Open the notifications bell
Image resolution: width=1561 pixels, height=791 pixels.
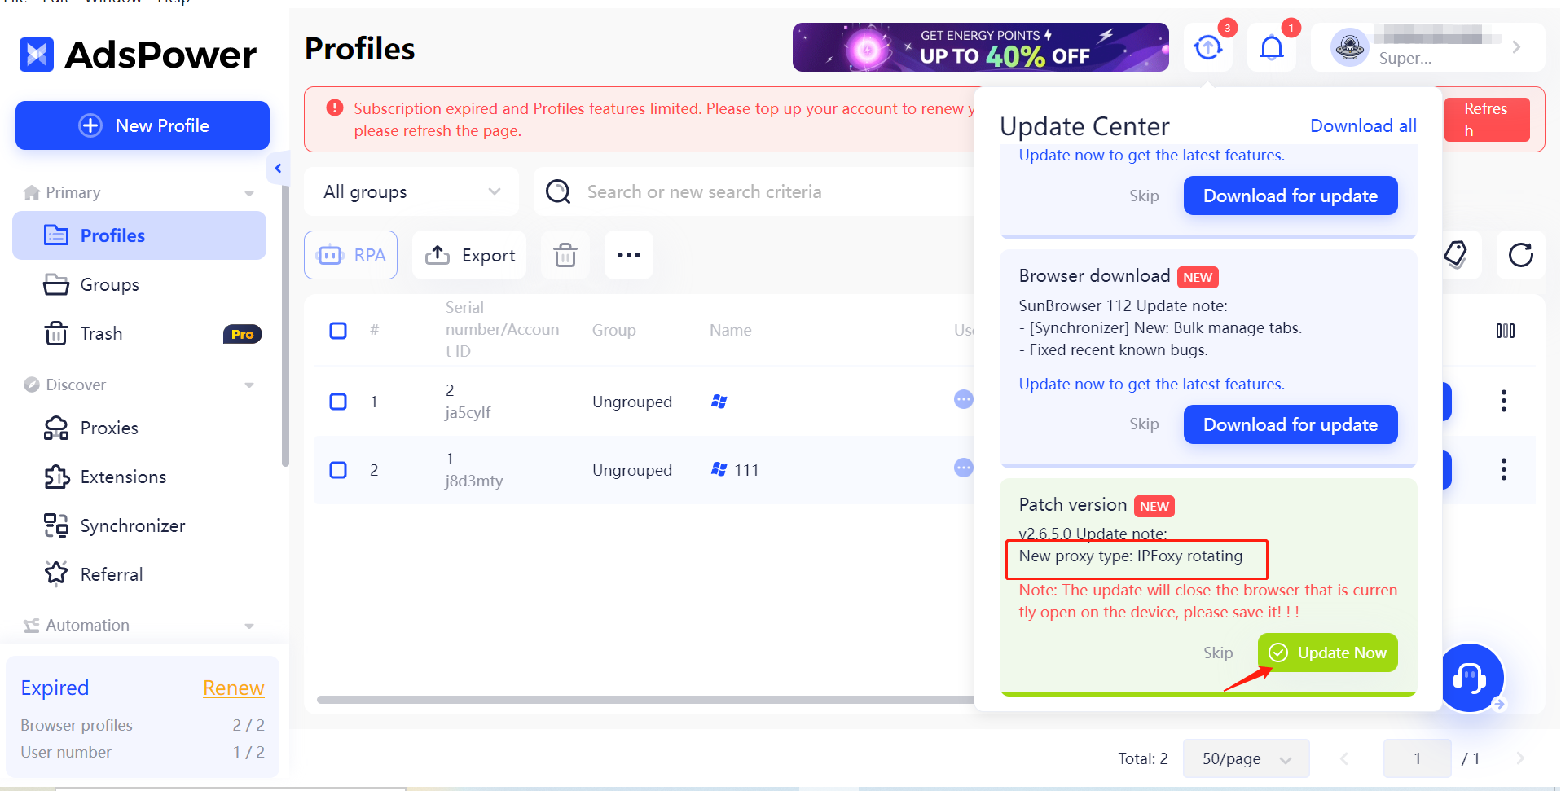pos(1271,47)
